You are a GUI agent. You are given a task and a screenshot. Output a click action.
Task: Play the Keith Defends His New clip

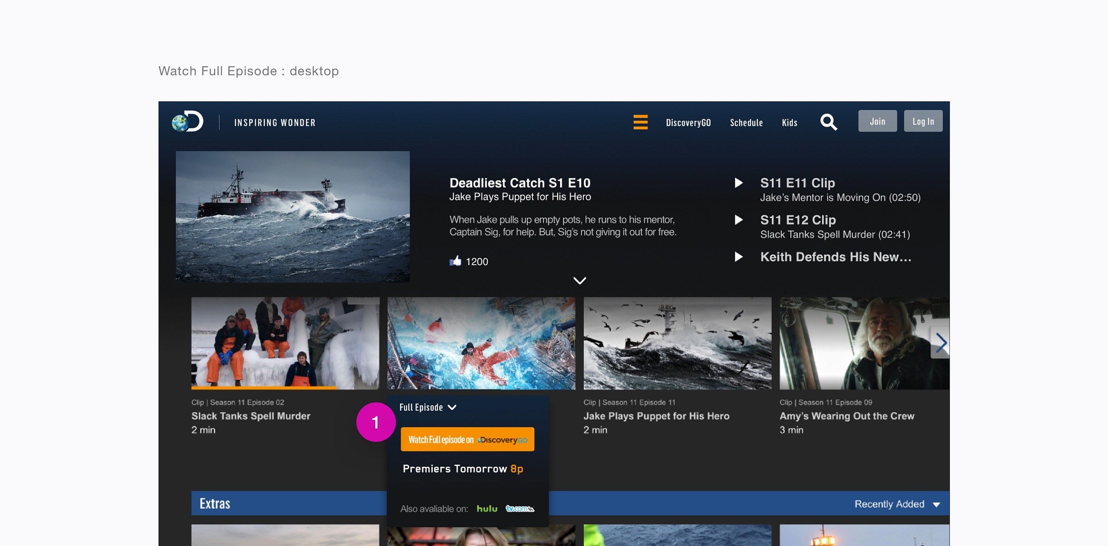pos(739,257)
